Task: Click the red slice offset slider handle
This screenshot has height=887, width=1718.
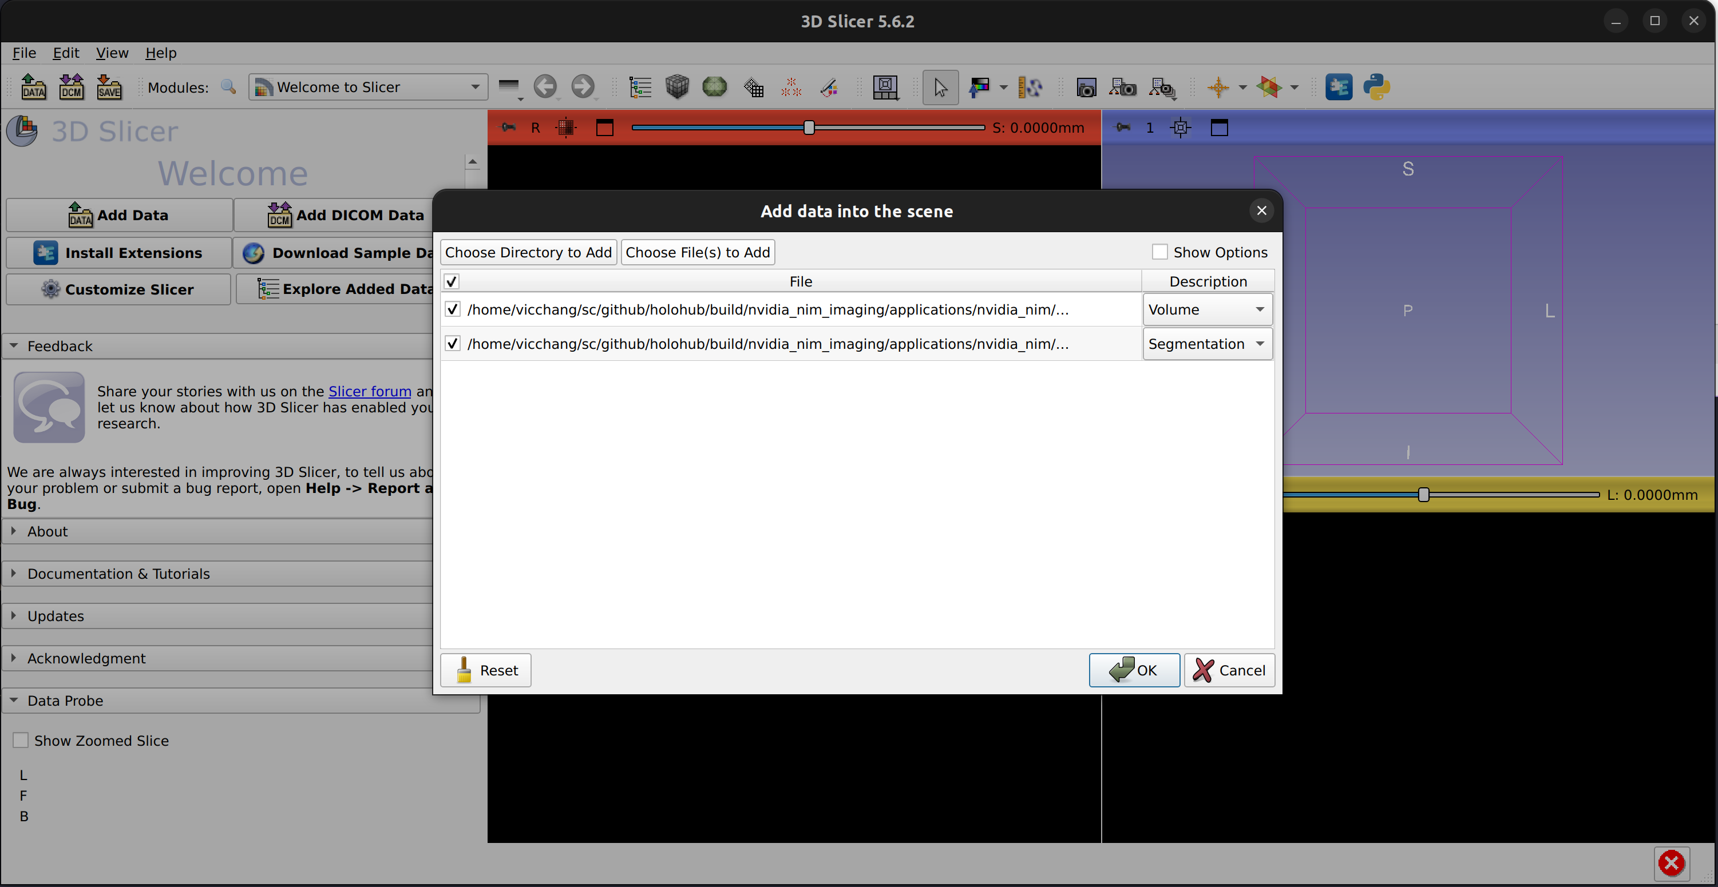Action: tap(809, 128)
